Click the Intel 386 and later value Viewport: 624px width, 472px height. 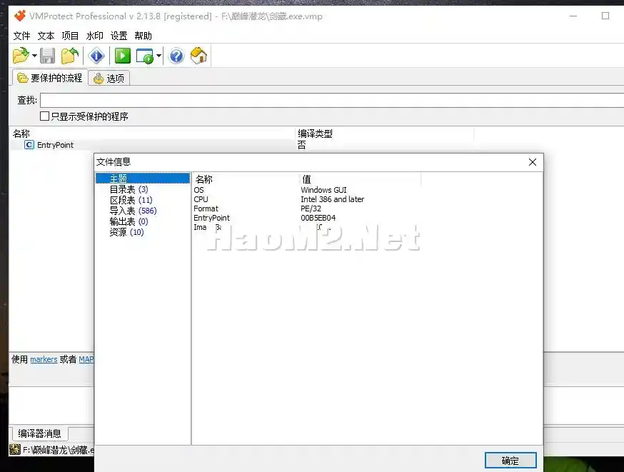(x=332, y=199)
